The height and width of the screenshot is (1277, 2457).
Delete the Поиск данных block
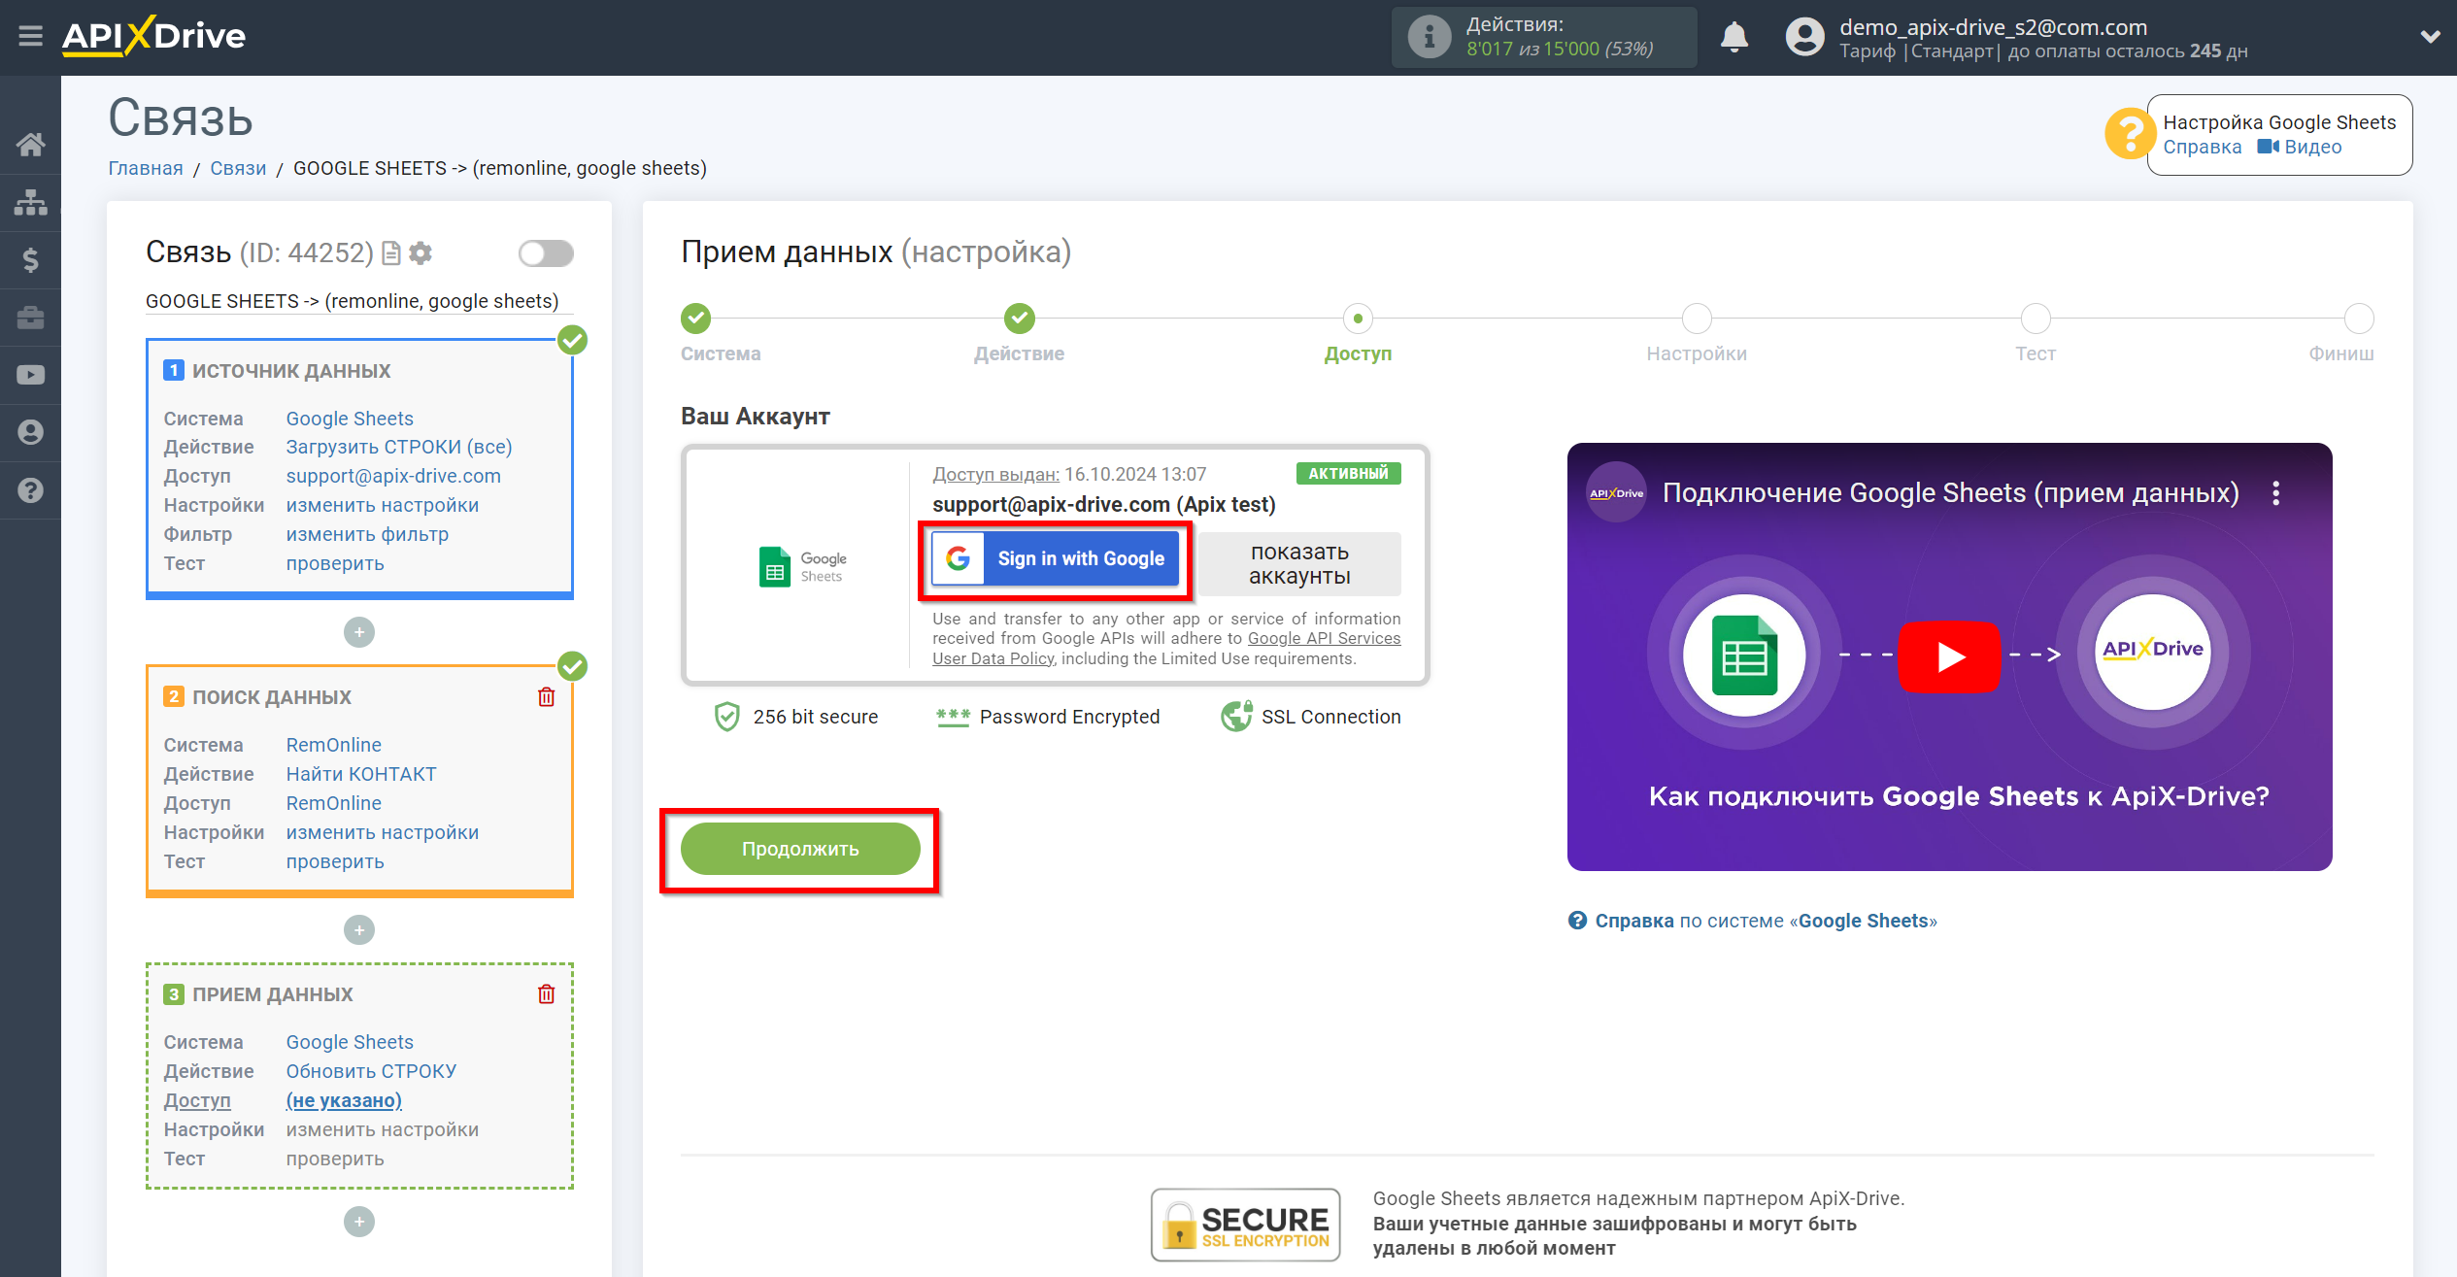click(x=547, y=697)
